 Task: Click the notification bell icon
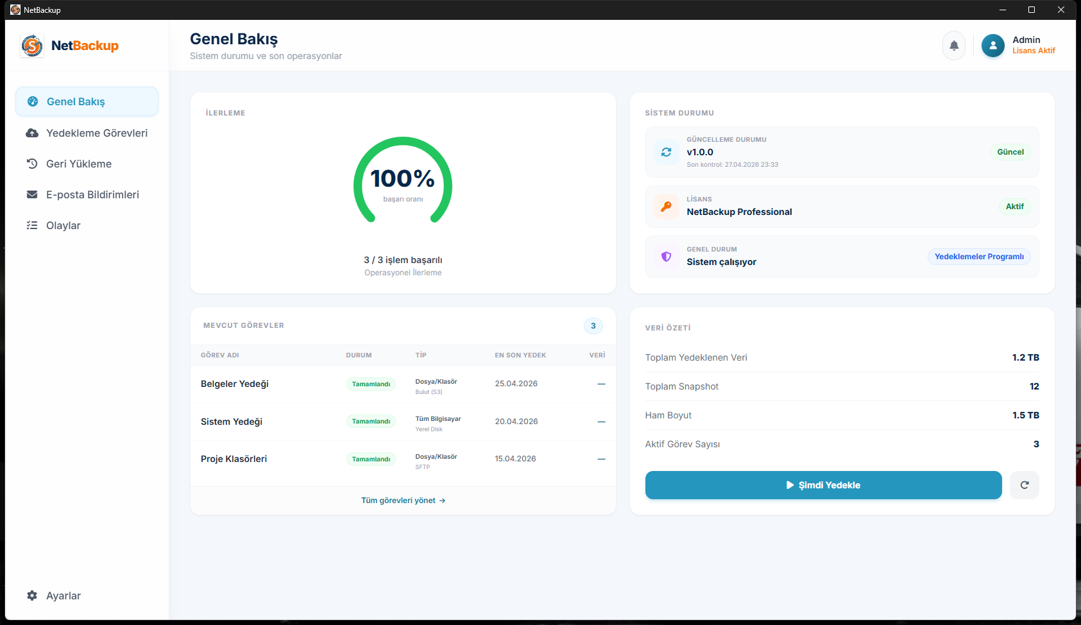(953, 46)
